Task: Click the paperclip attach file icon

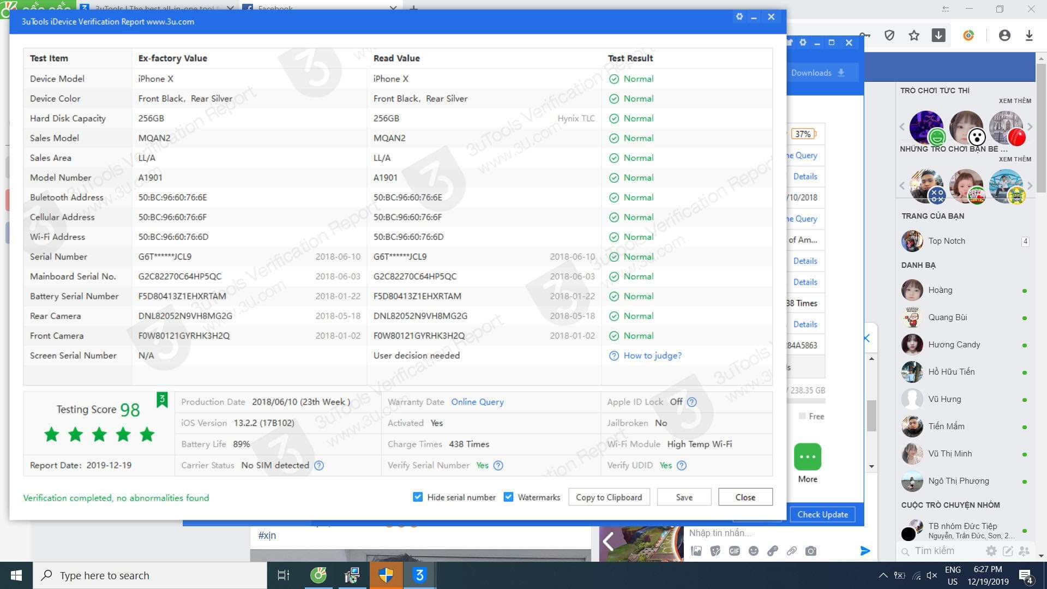Action: pos(792,551)
